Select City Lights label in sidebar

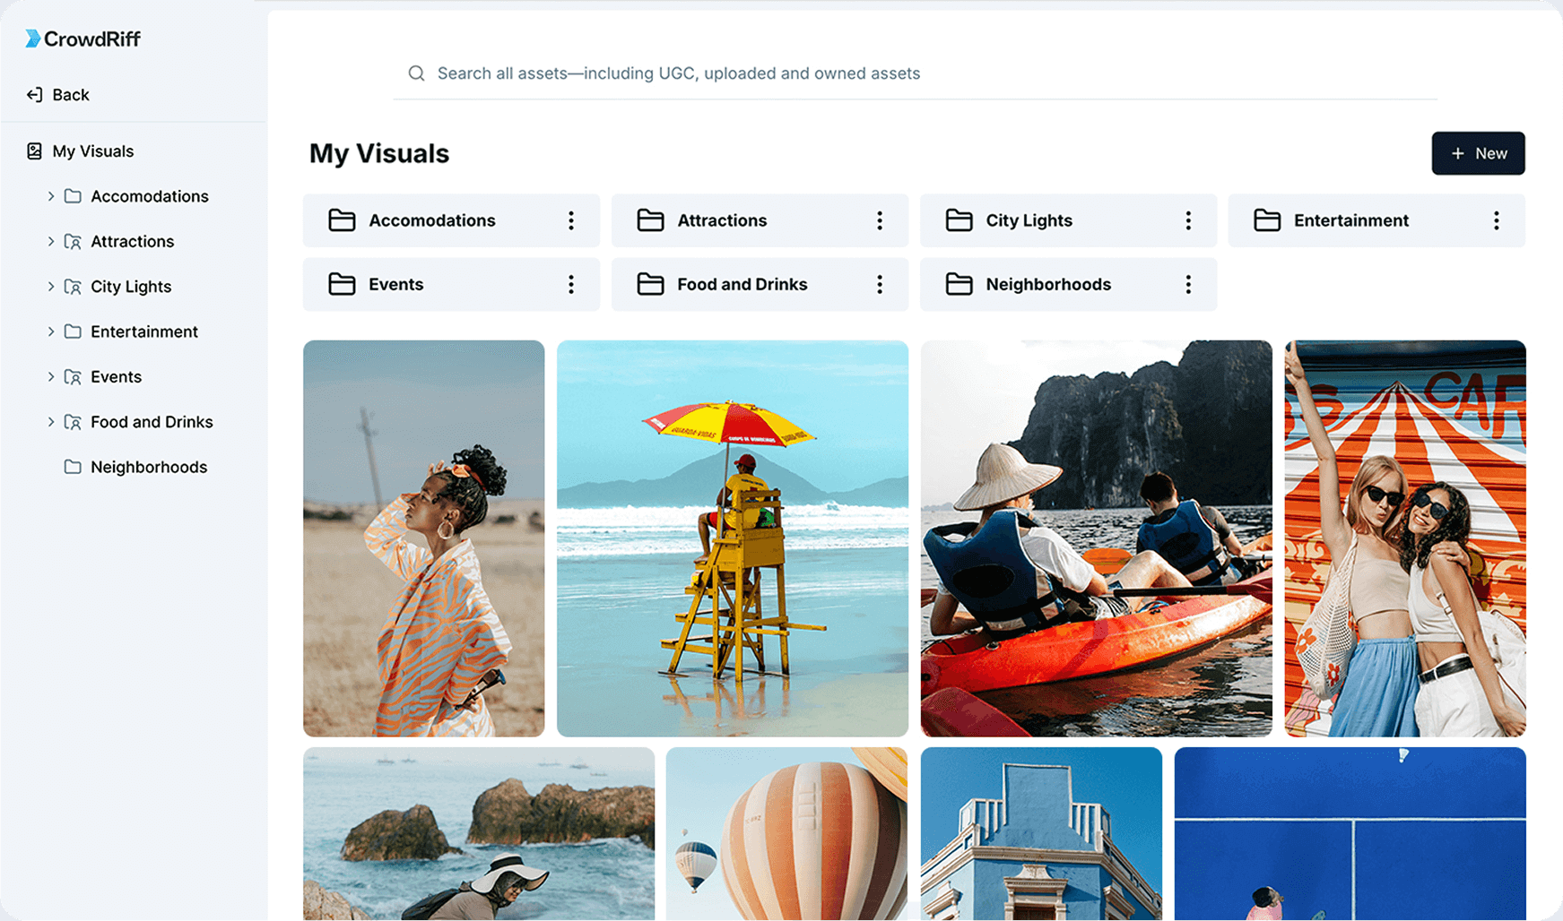[131, 287]
